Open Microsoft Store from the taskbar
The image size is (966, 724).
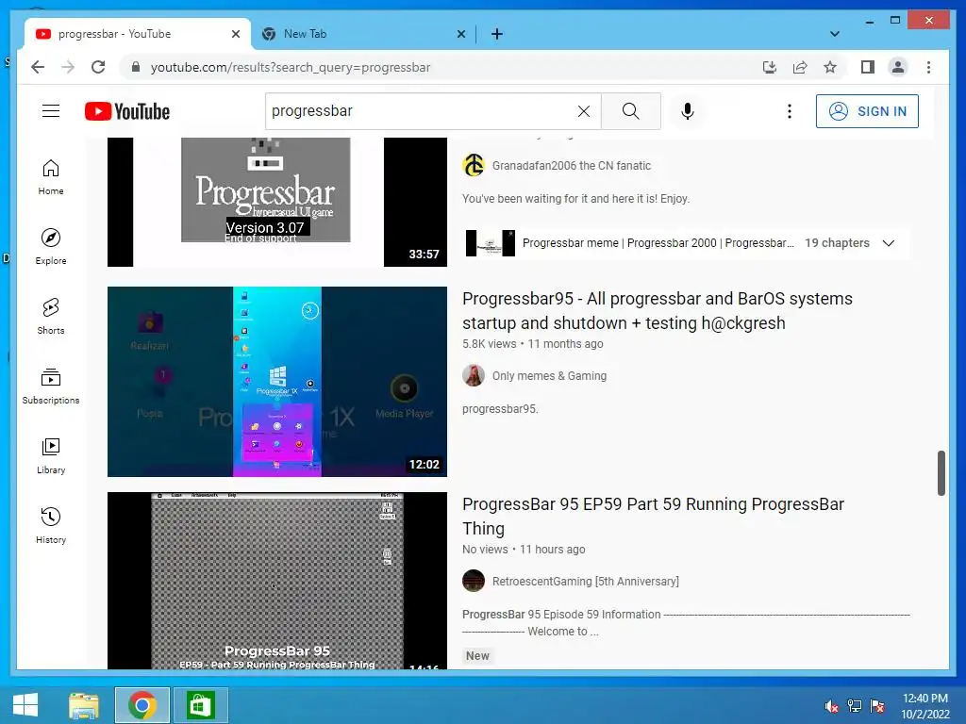coord(200,705)
